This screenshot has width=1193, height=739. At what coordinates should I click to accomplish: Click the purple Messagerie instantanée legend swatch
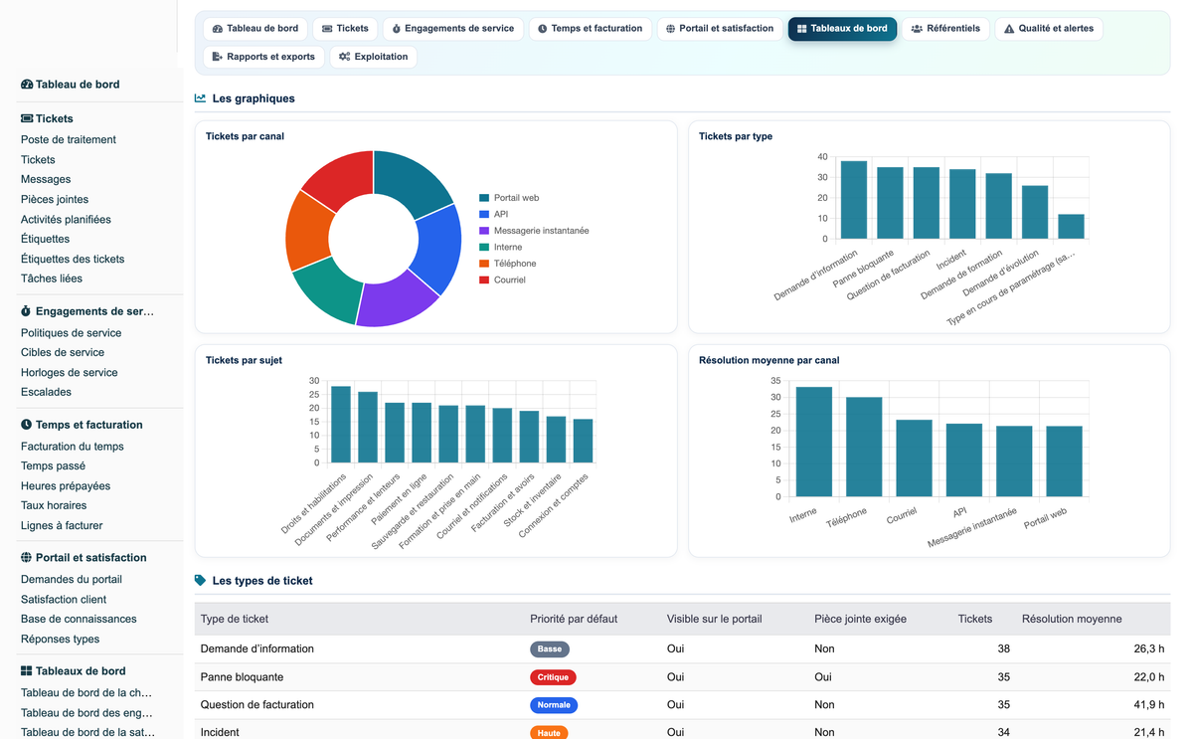tap(484, 231)
